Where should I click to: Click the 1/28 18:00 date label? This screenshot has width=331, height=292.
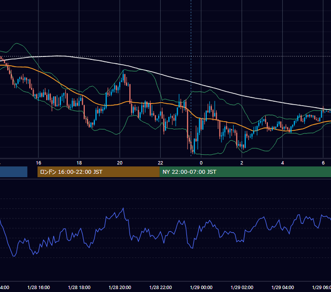pyautogui.click(x=79, y=287)
